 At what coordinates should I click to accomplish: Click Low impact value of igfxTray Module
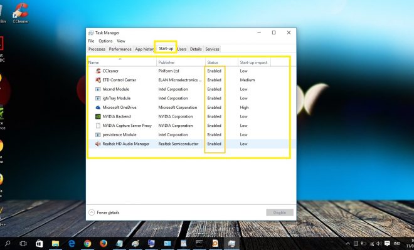pyautogui.click(x=243, y=98)
